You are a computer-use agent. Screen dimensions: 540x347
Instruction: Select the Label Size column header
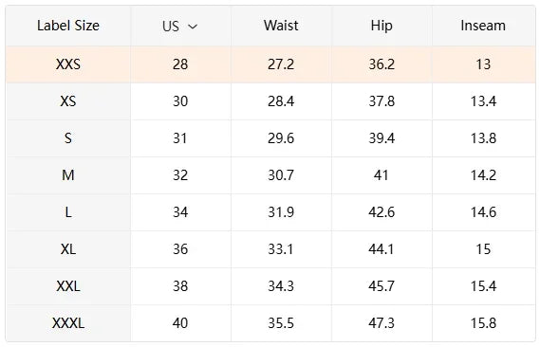coord(68,26)
